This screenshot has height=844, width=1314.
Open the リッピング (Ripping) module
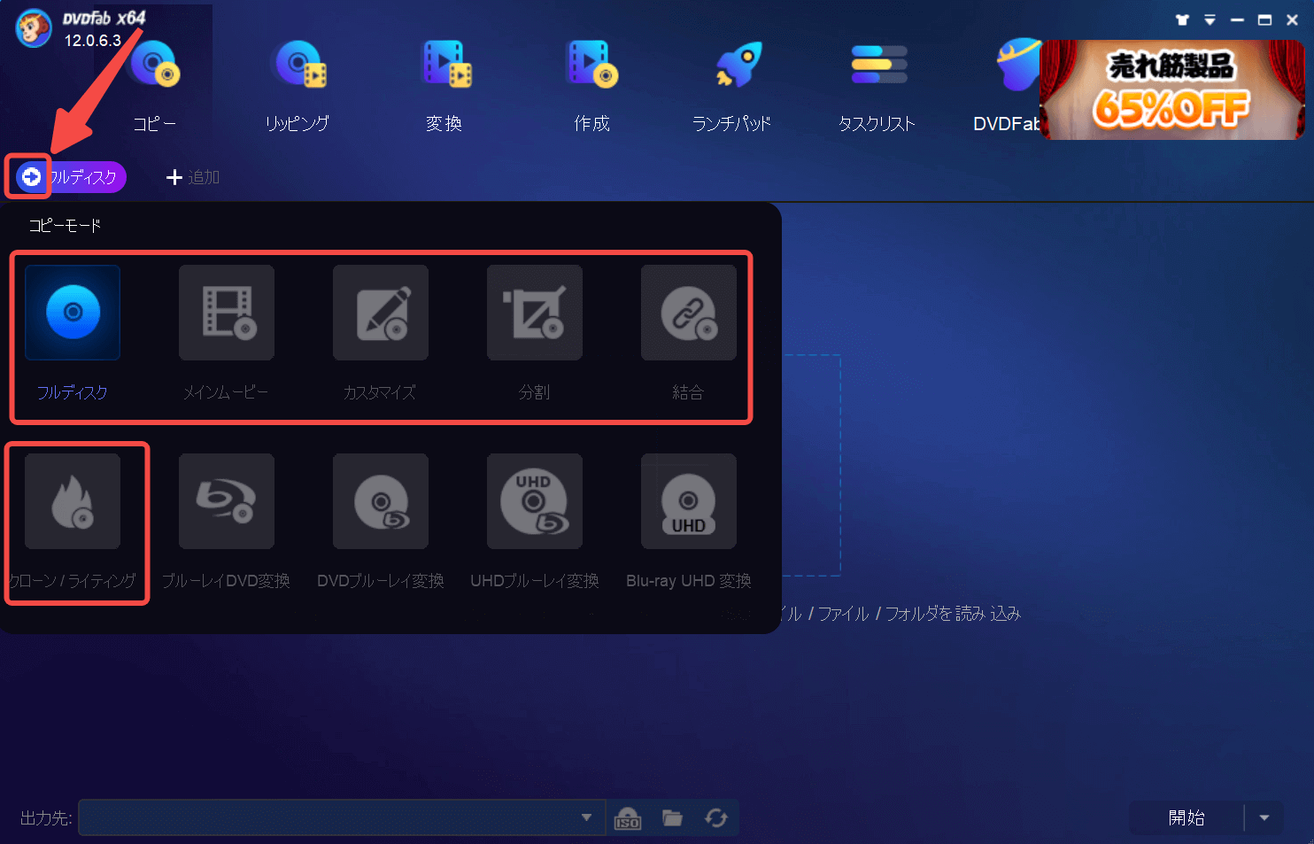(298, 87)
